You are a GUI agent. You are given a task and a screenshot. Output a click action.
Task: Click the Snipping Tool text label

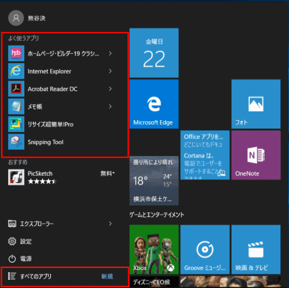[x=45, y=142]
